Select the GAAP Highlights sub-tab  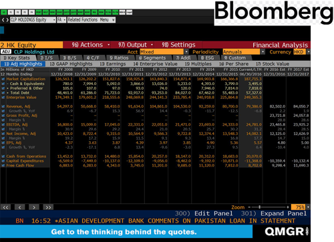click(71, 64)
